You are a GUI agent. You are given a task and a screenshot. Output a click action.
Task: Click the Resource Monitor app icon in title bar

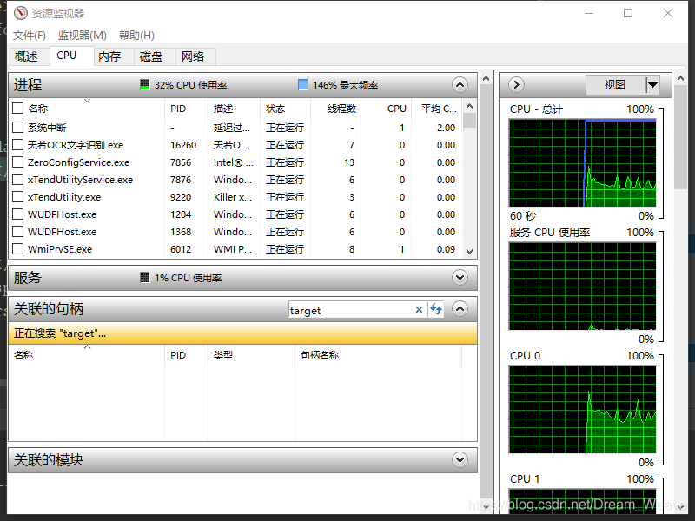[20, 13]
